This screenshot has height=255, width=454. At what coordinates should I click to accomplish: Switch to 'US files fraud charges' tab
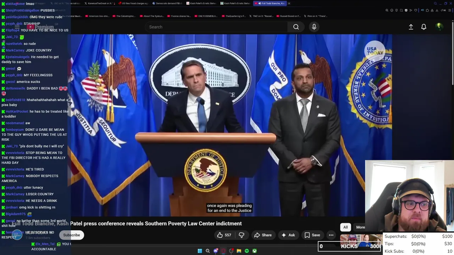tap(133, 3)
